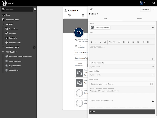Screen dimensions: 157x118
Task: Open Bookmarks in sidebar
Action: [13, 38]
